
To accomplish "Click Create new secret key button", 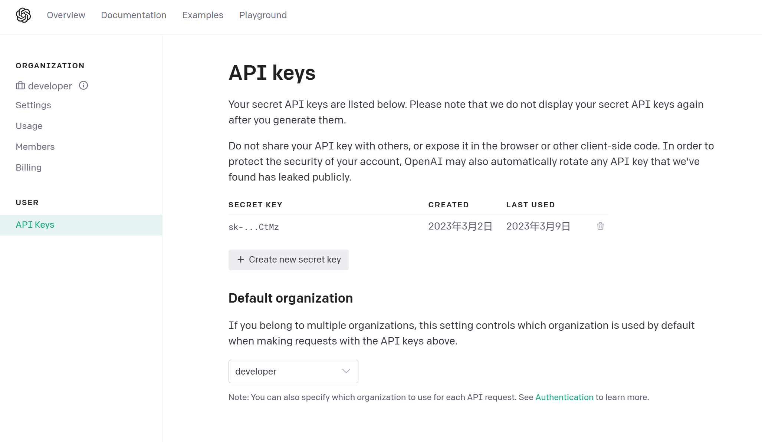I will [288, 260].
